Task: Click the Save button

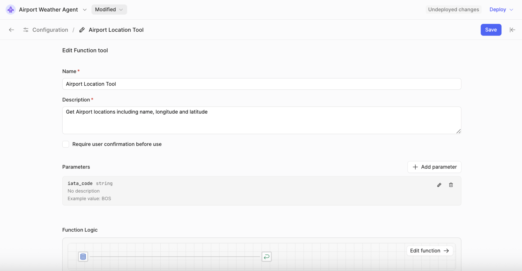Action: pos(491,30)
